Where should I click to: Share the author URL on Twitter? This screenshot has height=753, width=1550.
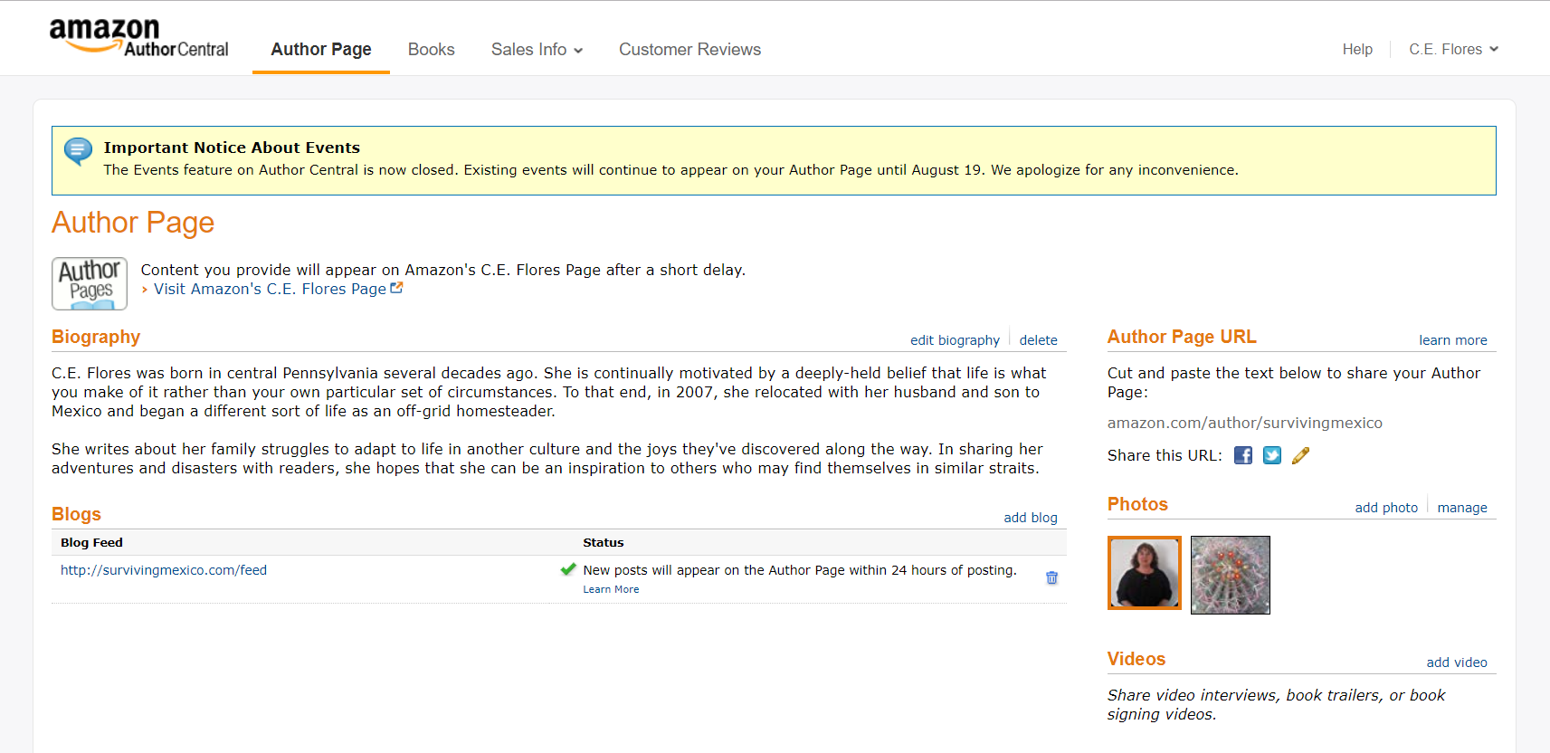point(1272,455)
